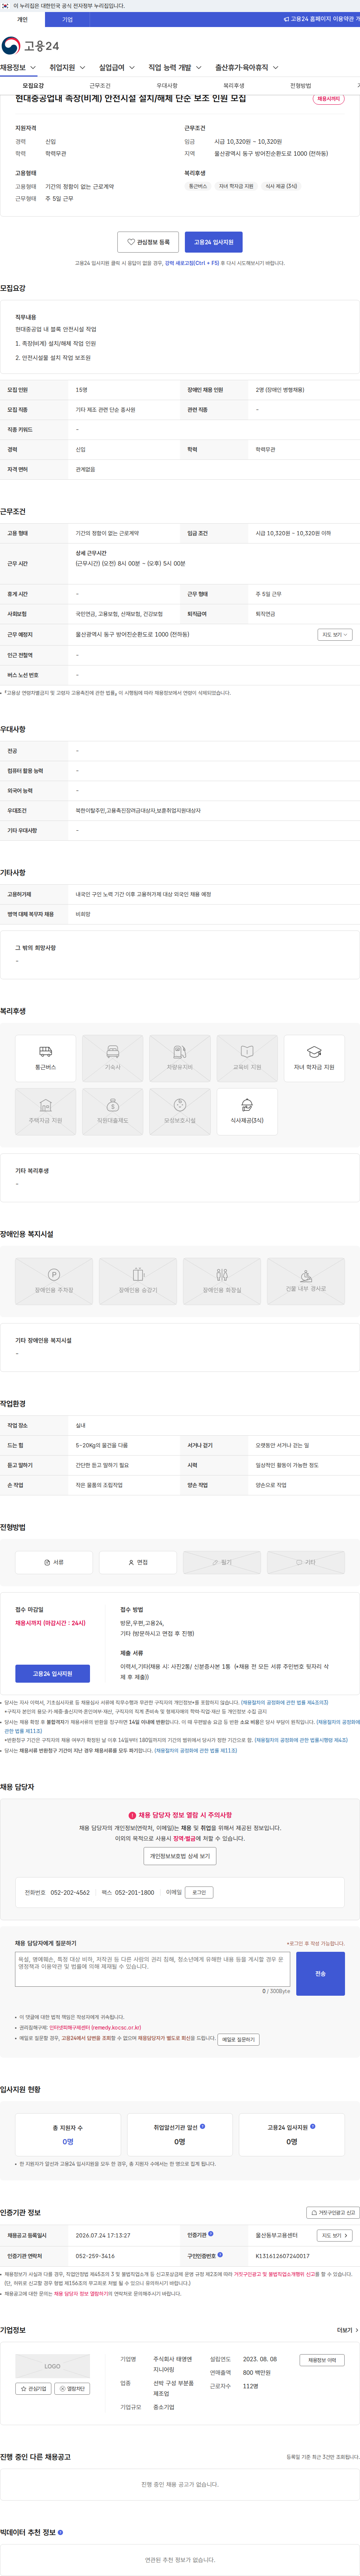
Task: Click the 전화번호 052-202-4562 text
Action: point(57,1893)
